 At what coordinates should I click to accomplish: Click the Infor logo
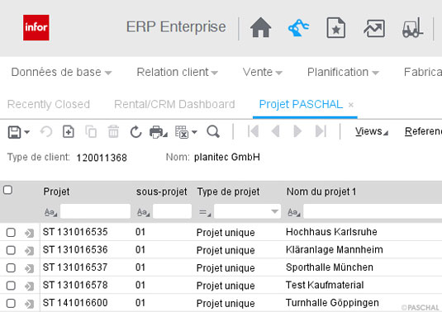(x=36, y=27)
